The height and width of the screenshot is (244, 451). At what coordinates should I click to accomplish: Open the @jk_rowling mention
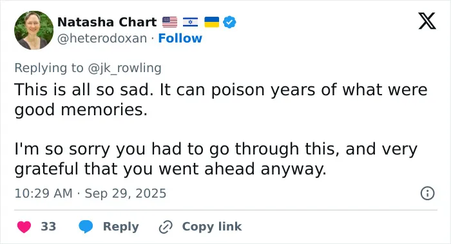click(x=124, y=68)
